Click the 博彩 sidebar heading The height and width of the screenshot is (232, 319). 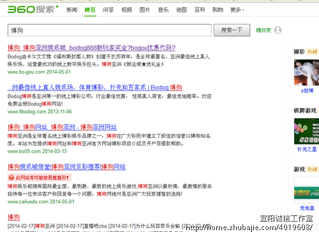(x=299, y=52)
